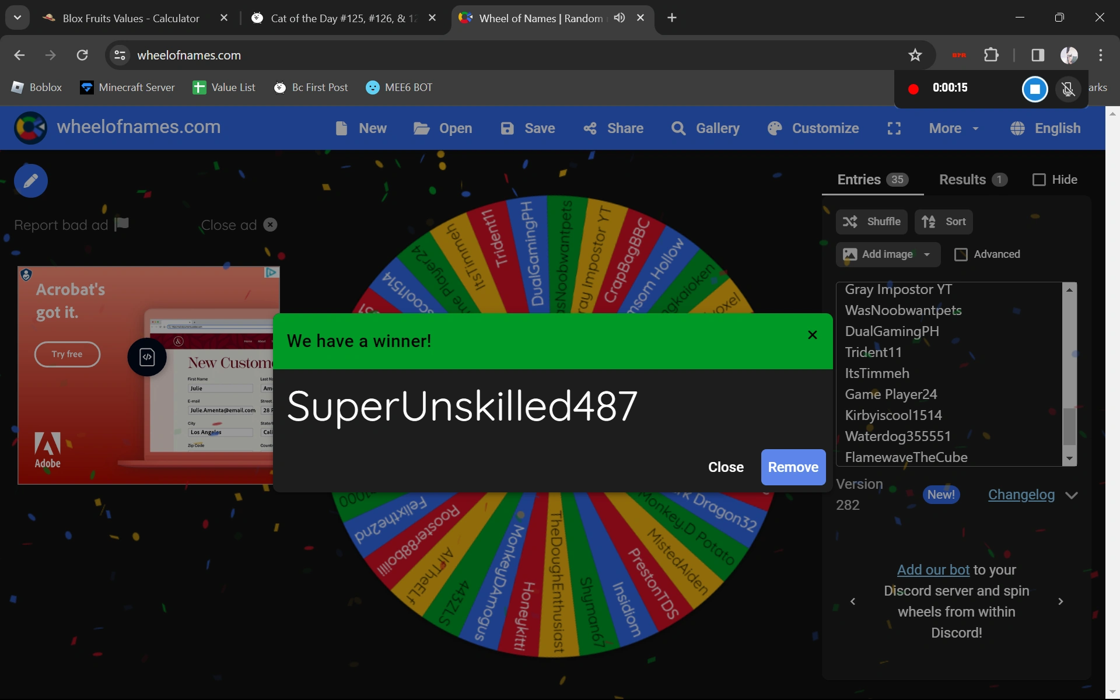This screenshot has width=1120, height=700.
Task: Open the Changelog link
Action: pos(1021,495)
